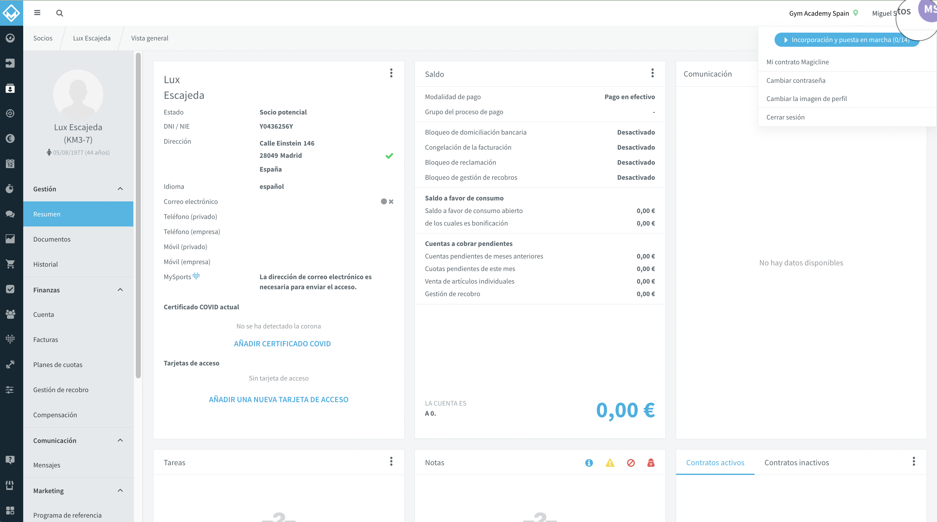
Task: Click Lux Escajeda profile picture
Action: 78,94
